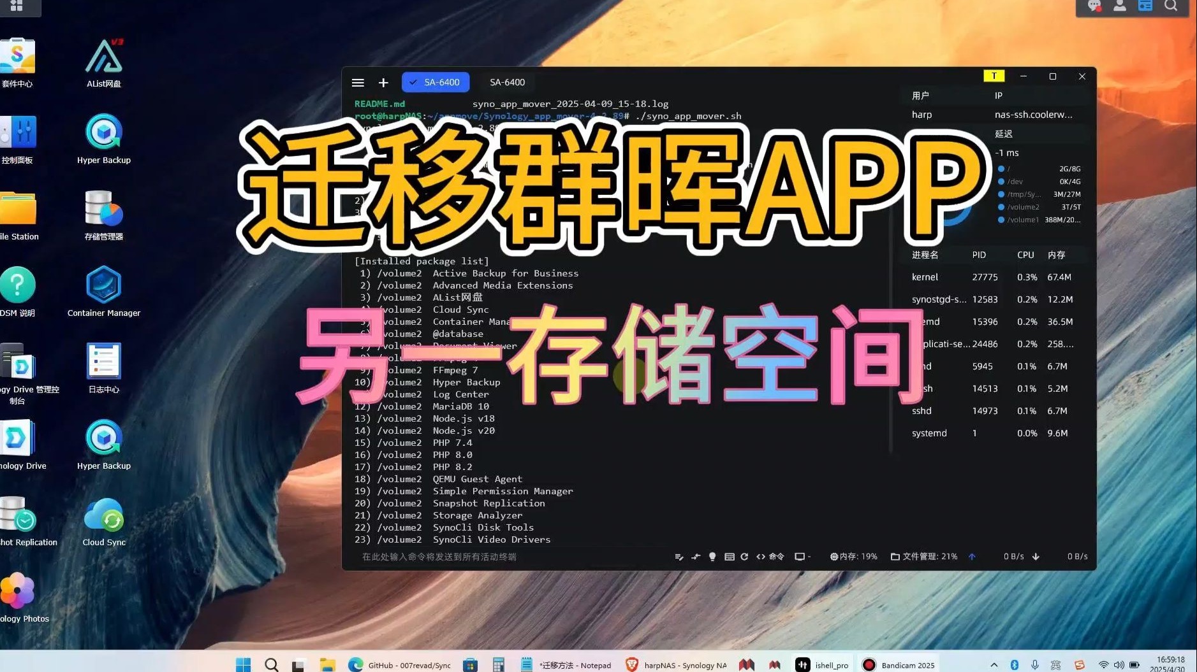Open Hyper Backup shortcut beside 控制面板
The height and width of the screenshot is (672, 1197).
104,139
